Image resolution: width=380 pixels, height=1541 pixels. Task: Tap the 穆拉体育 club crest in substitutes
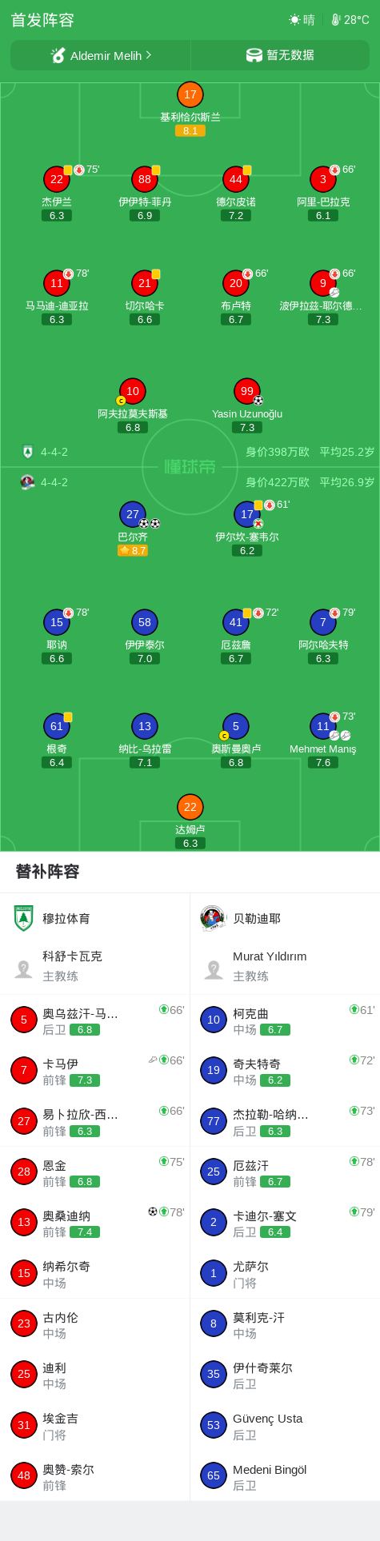24,918
